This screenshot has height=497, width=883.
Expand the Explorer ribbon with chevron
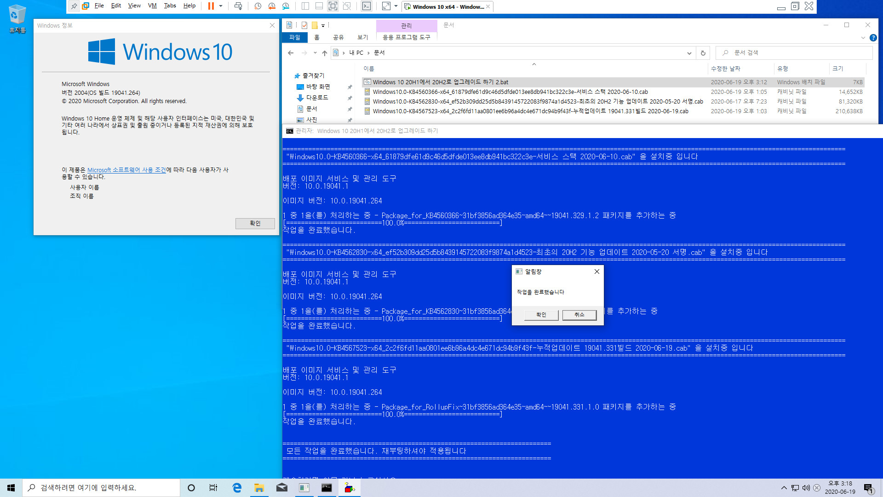click(863, 38)
